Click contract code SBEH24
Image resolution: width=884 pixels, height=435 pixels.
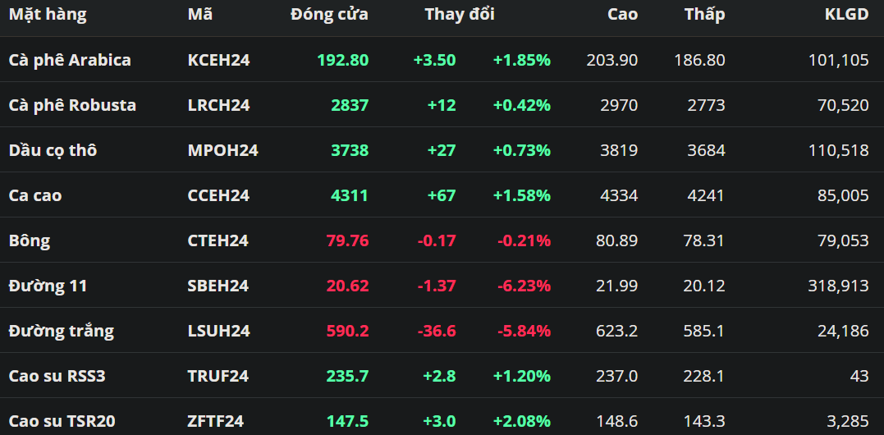point(218,286)
